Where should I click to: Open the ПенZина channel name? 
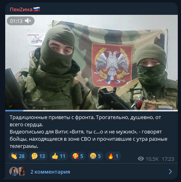21,10
